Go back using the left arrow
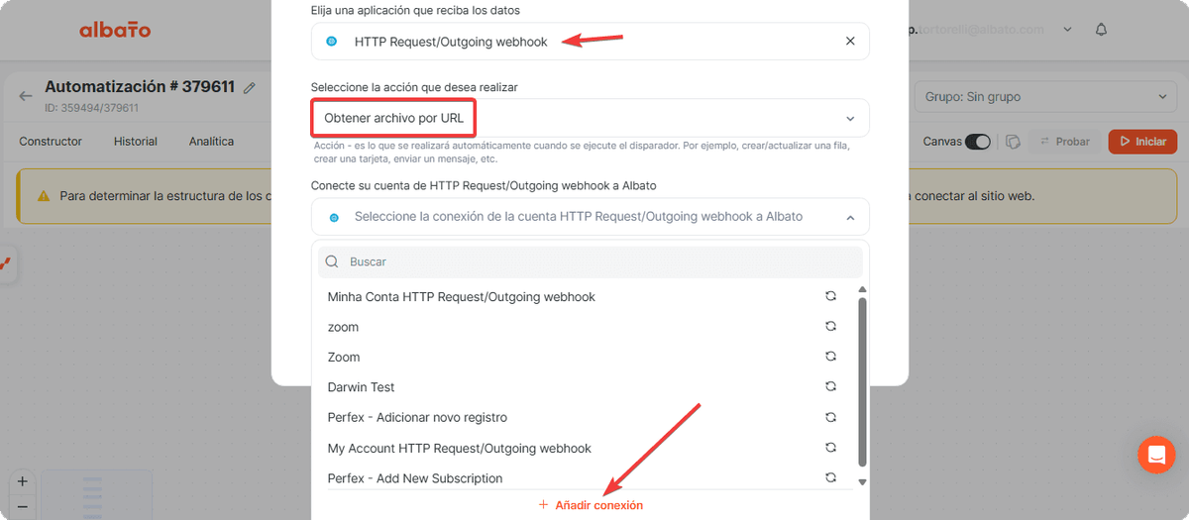The width and height of the screenshot is (1189, 520). (26, 96)
